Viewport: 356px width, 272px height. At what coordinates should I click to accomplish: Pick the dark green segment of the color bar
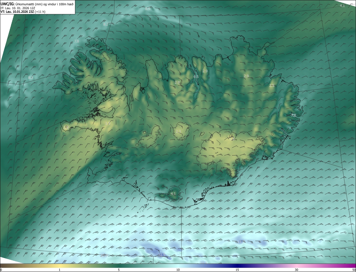tap(119, 266)
